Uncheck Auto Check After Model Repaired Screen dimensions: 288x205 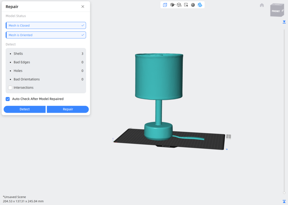coord(8,99)
